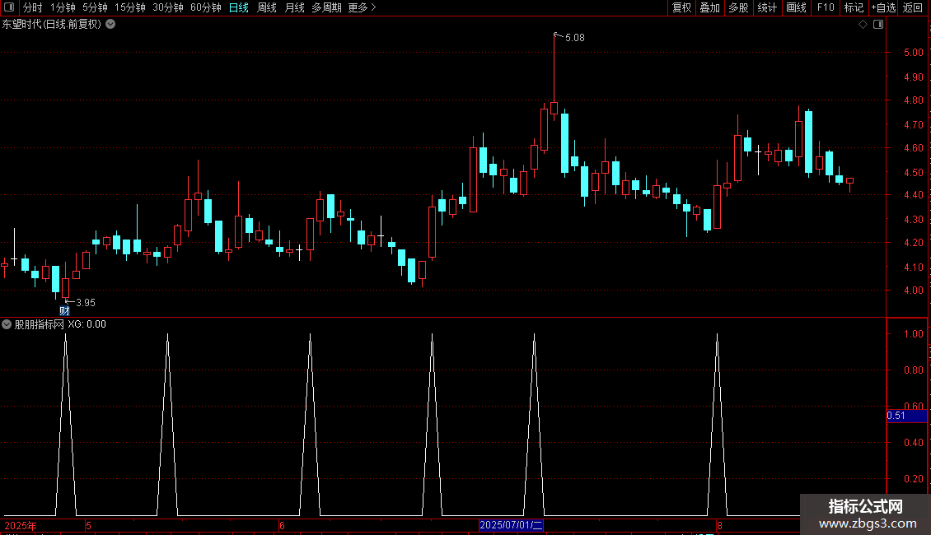Open the indicator dropdown beside 股朋指标网
This screenshot has width=931, height=535.
point(7,324)
